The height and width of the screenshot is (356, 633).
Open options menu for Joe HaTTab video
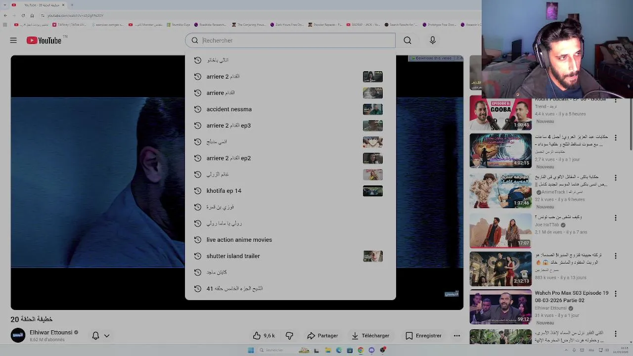click(616, 218)
